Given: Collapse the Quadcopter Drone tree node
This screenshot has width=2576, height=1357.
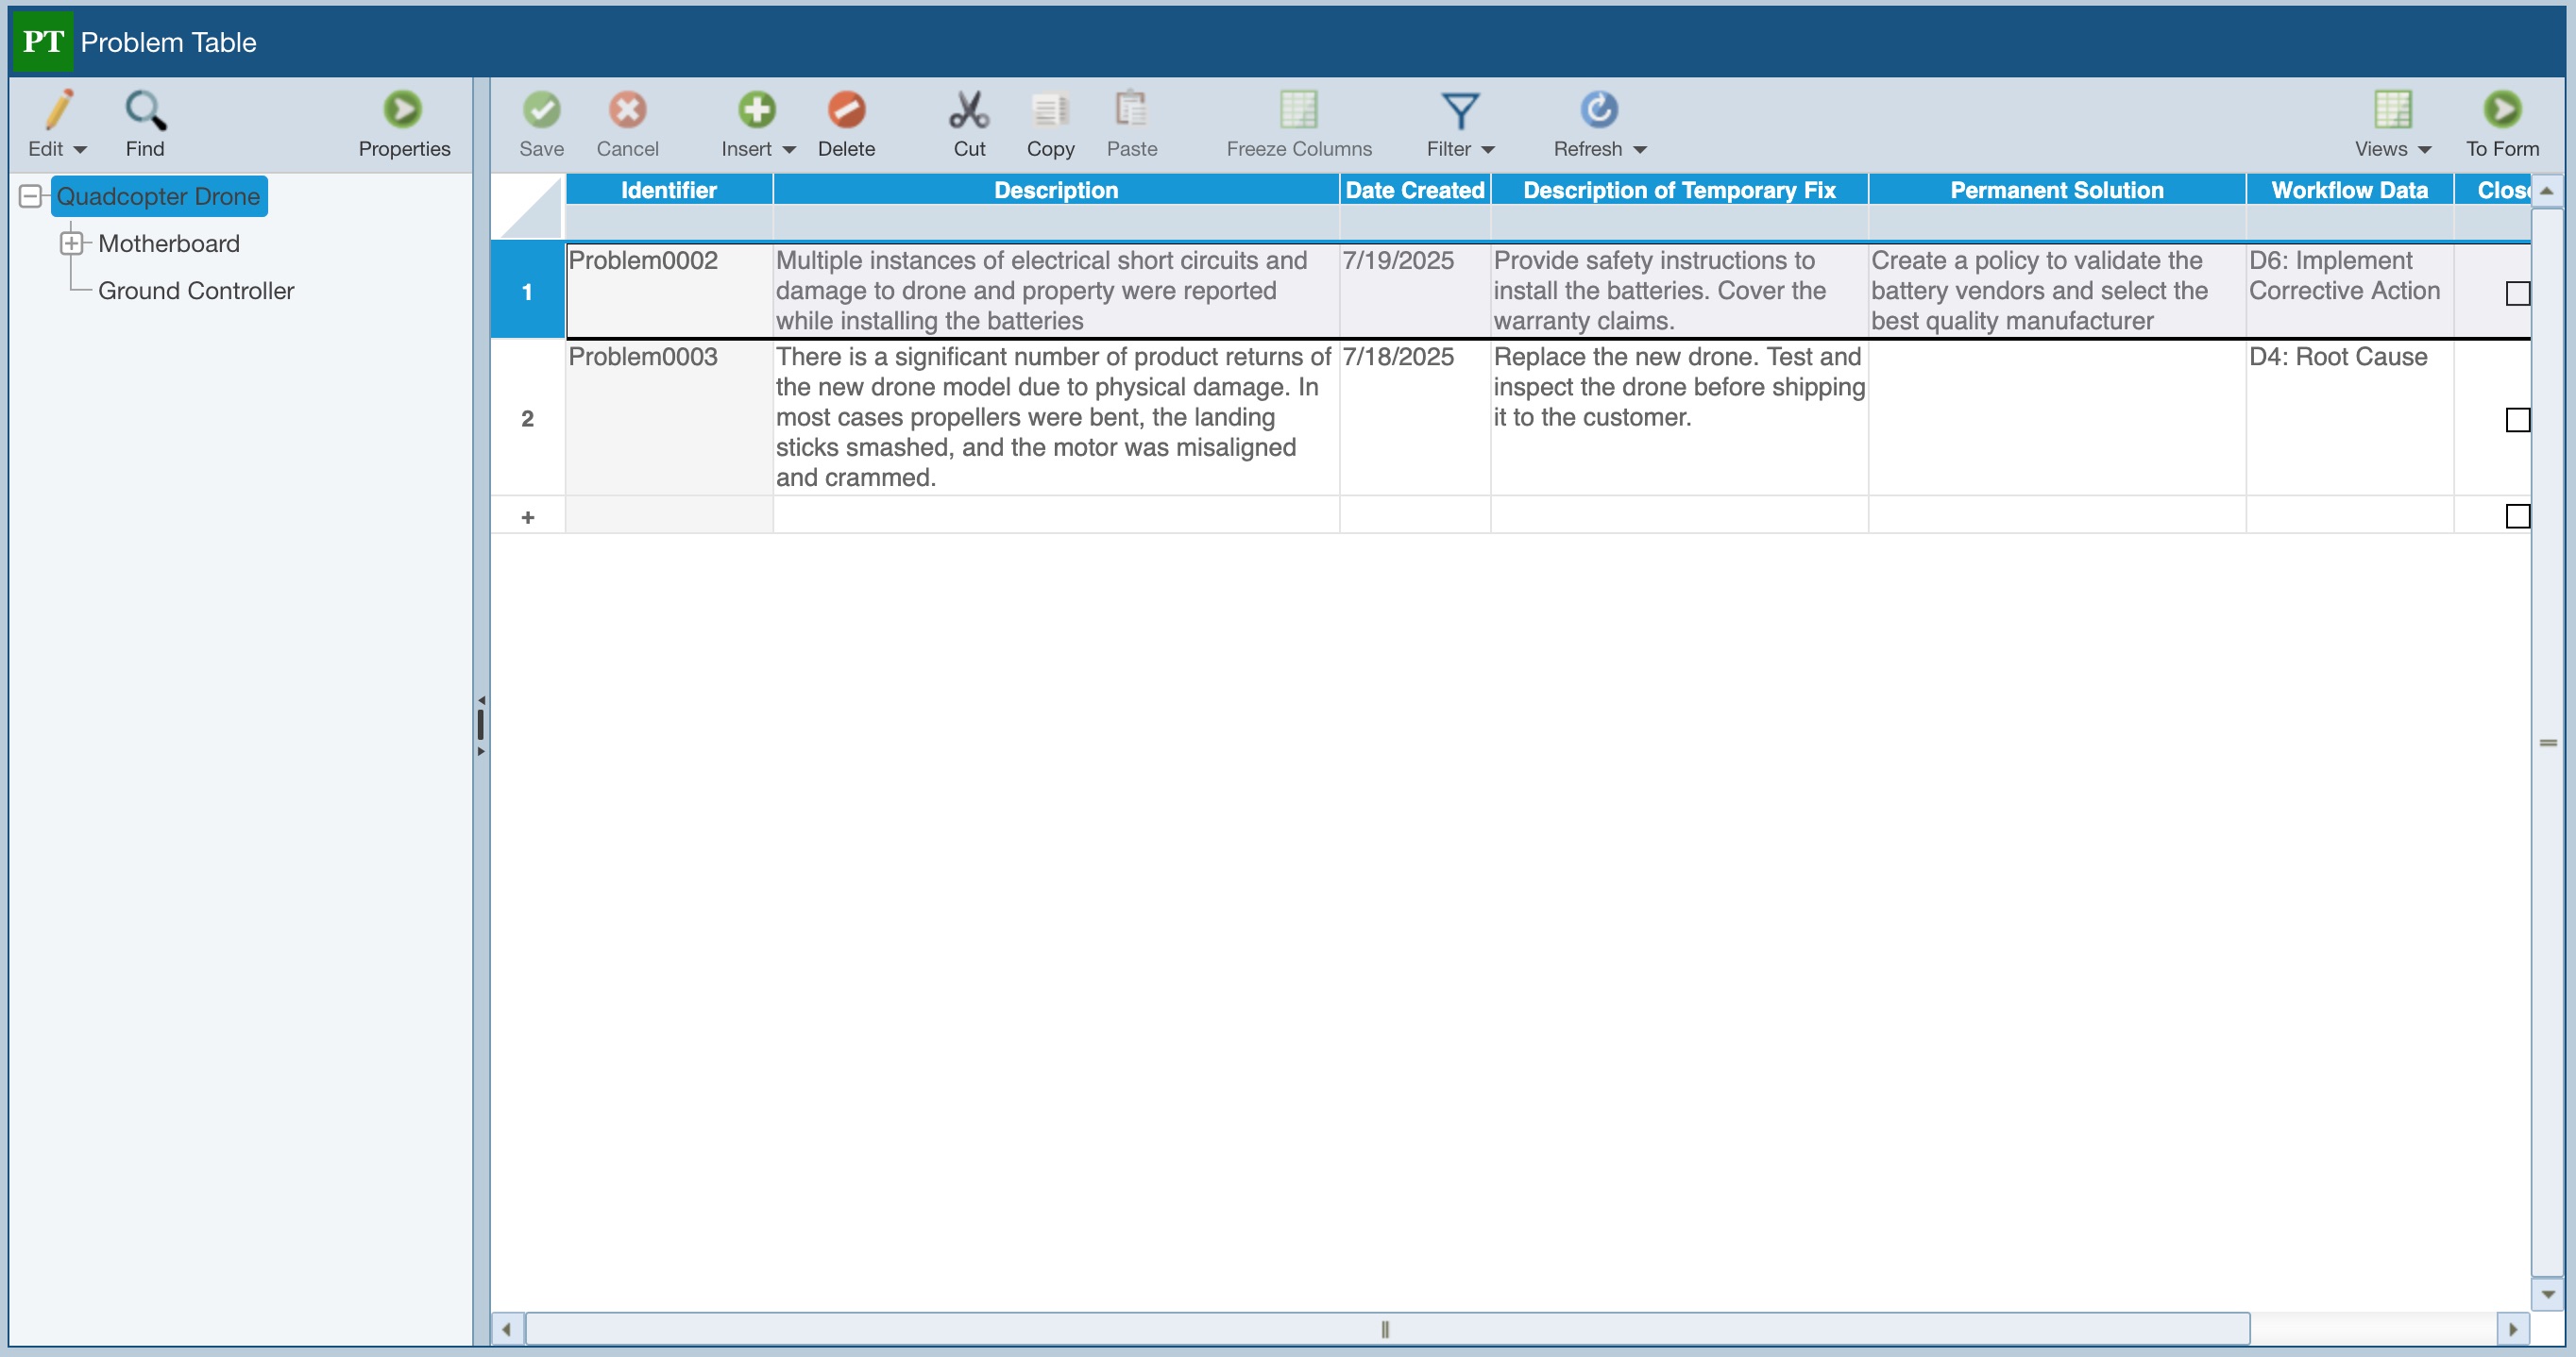Looking at the screenshot, I should tap(30, 196).
